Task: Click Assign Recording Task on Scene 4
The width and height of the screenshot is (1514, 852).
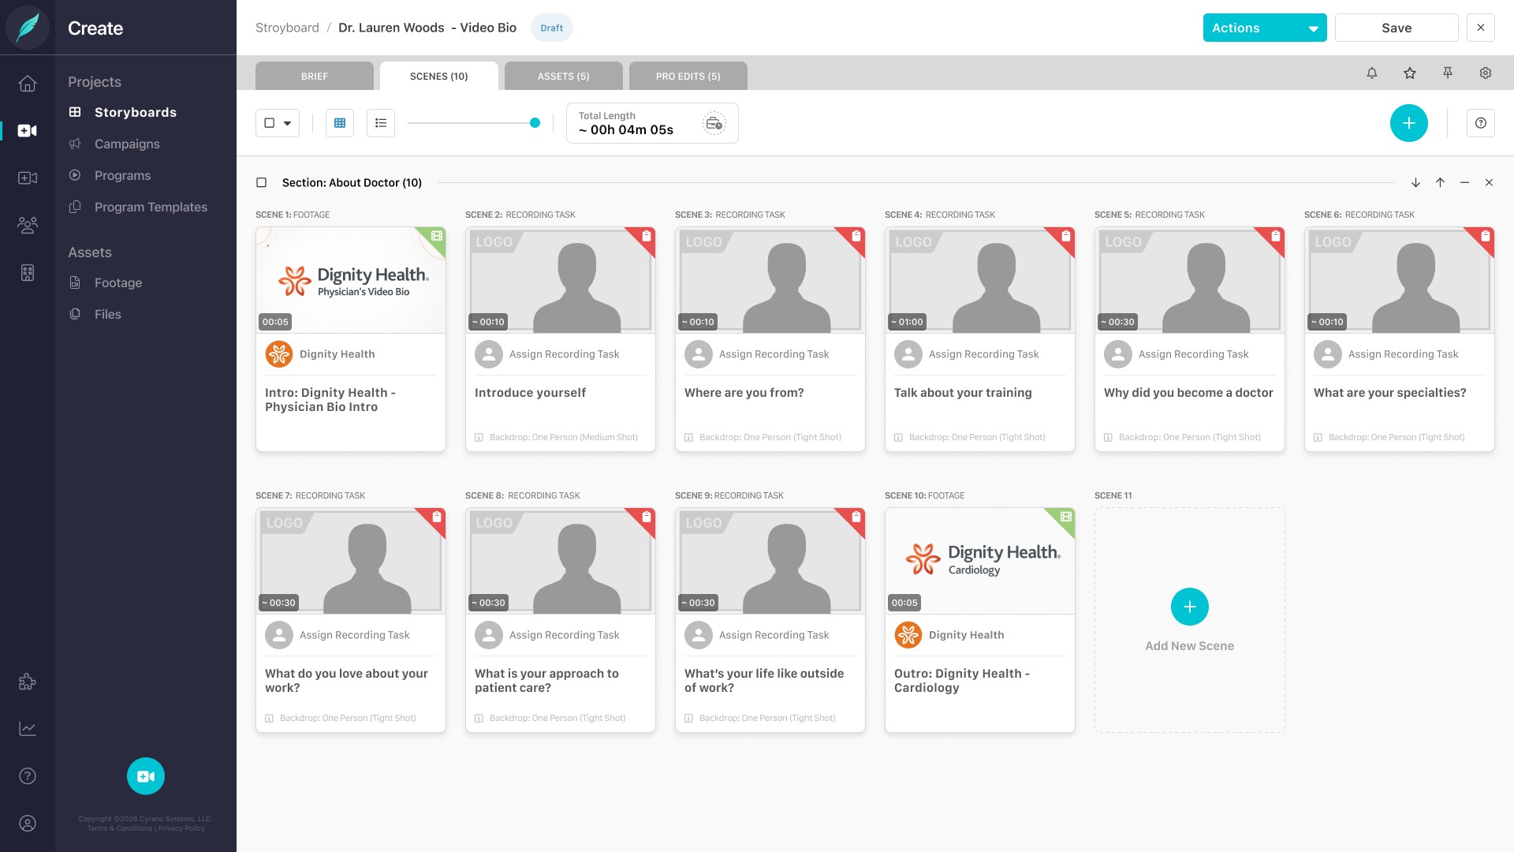Action: point(984,354)
